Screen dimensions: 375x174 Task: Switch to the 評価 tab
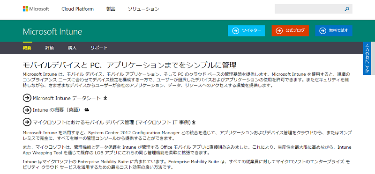pyautogui.click(x=50, y=48)
